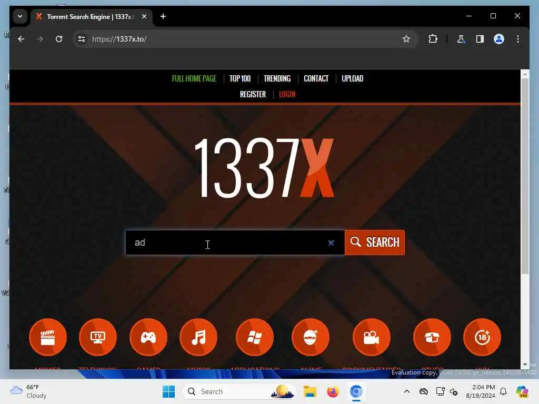Open the Windows Start button

(169, 391)
